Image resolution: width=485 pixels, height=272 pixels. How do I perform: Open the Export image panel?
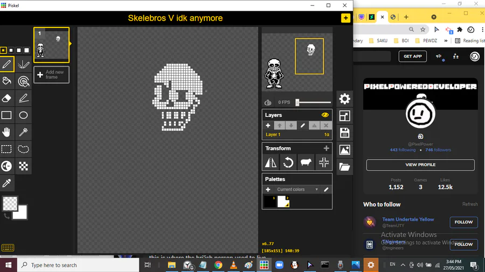click(x=344, y=150)
